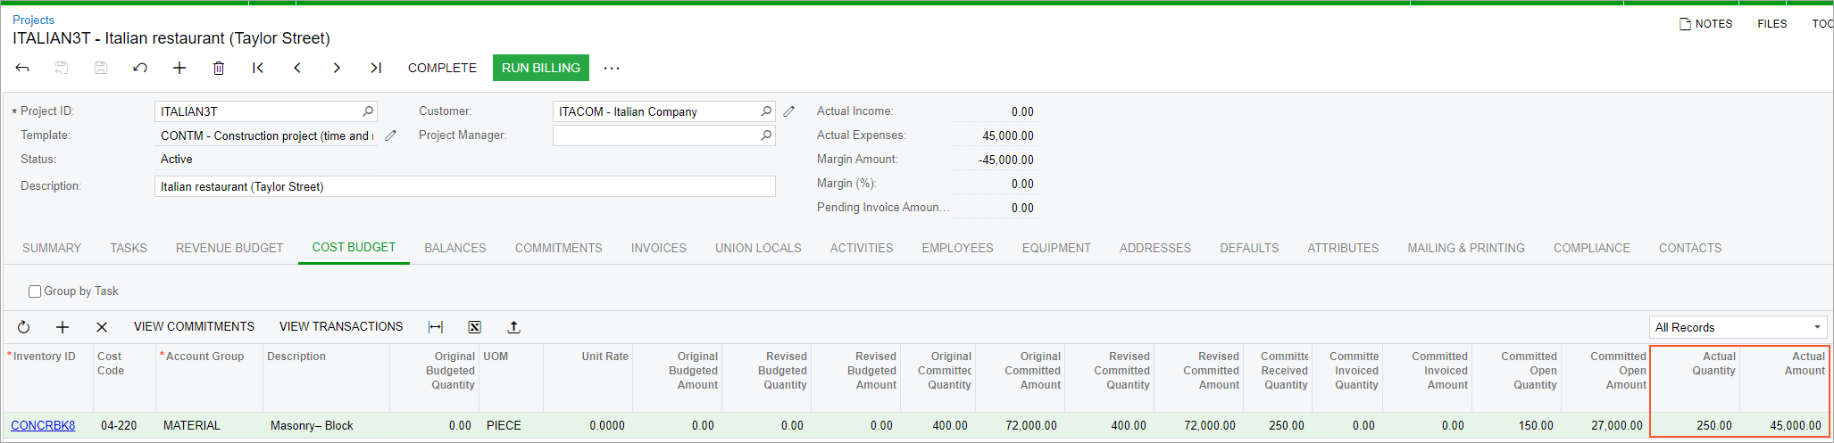Click the Description input field
Viewport: 1834px width, 443px height.
pos(464,186)
